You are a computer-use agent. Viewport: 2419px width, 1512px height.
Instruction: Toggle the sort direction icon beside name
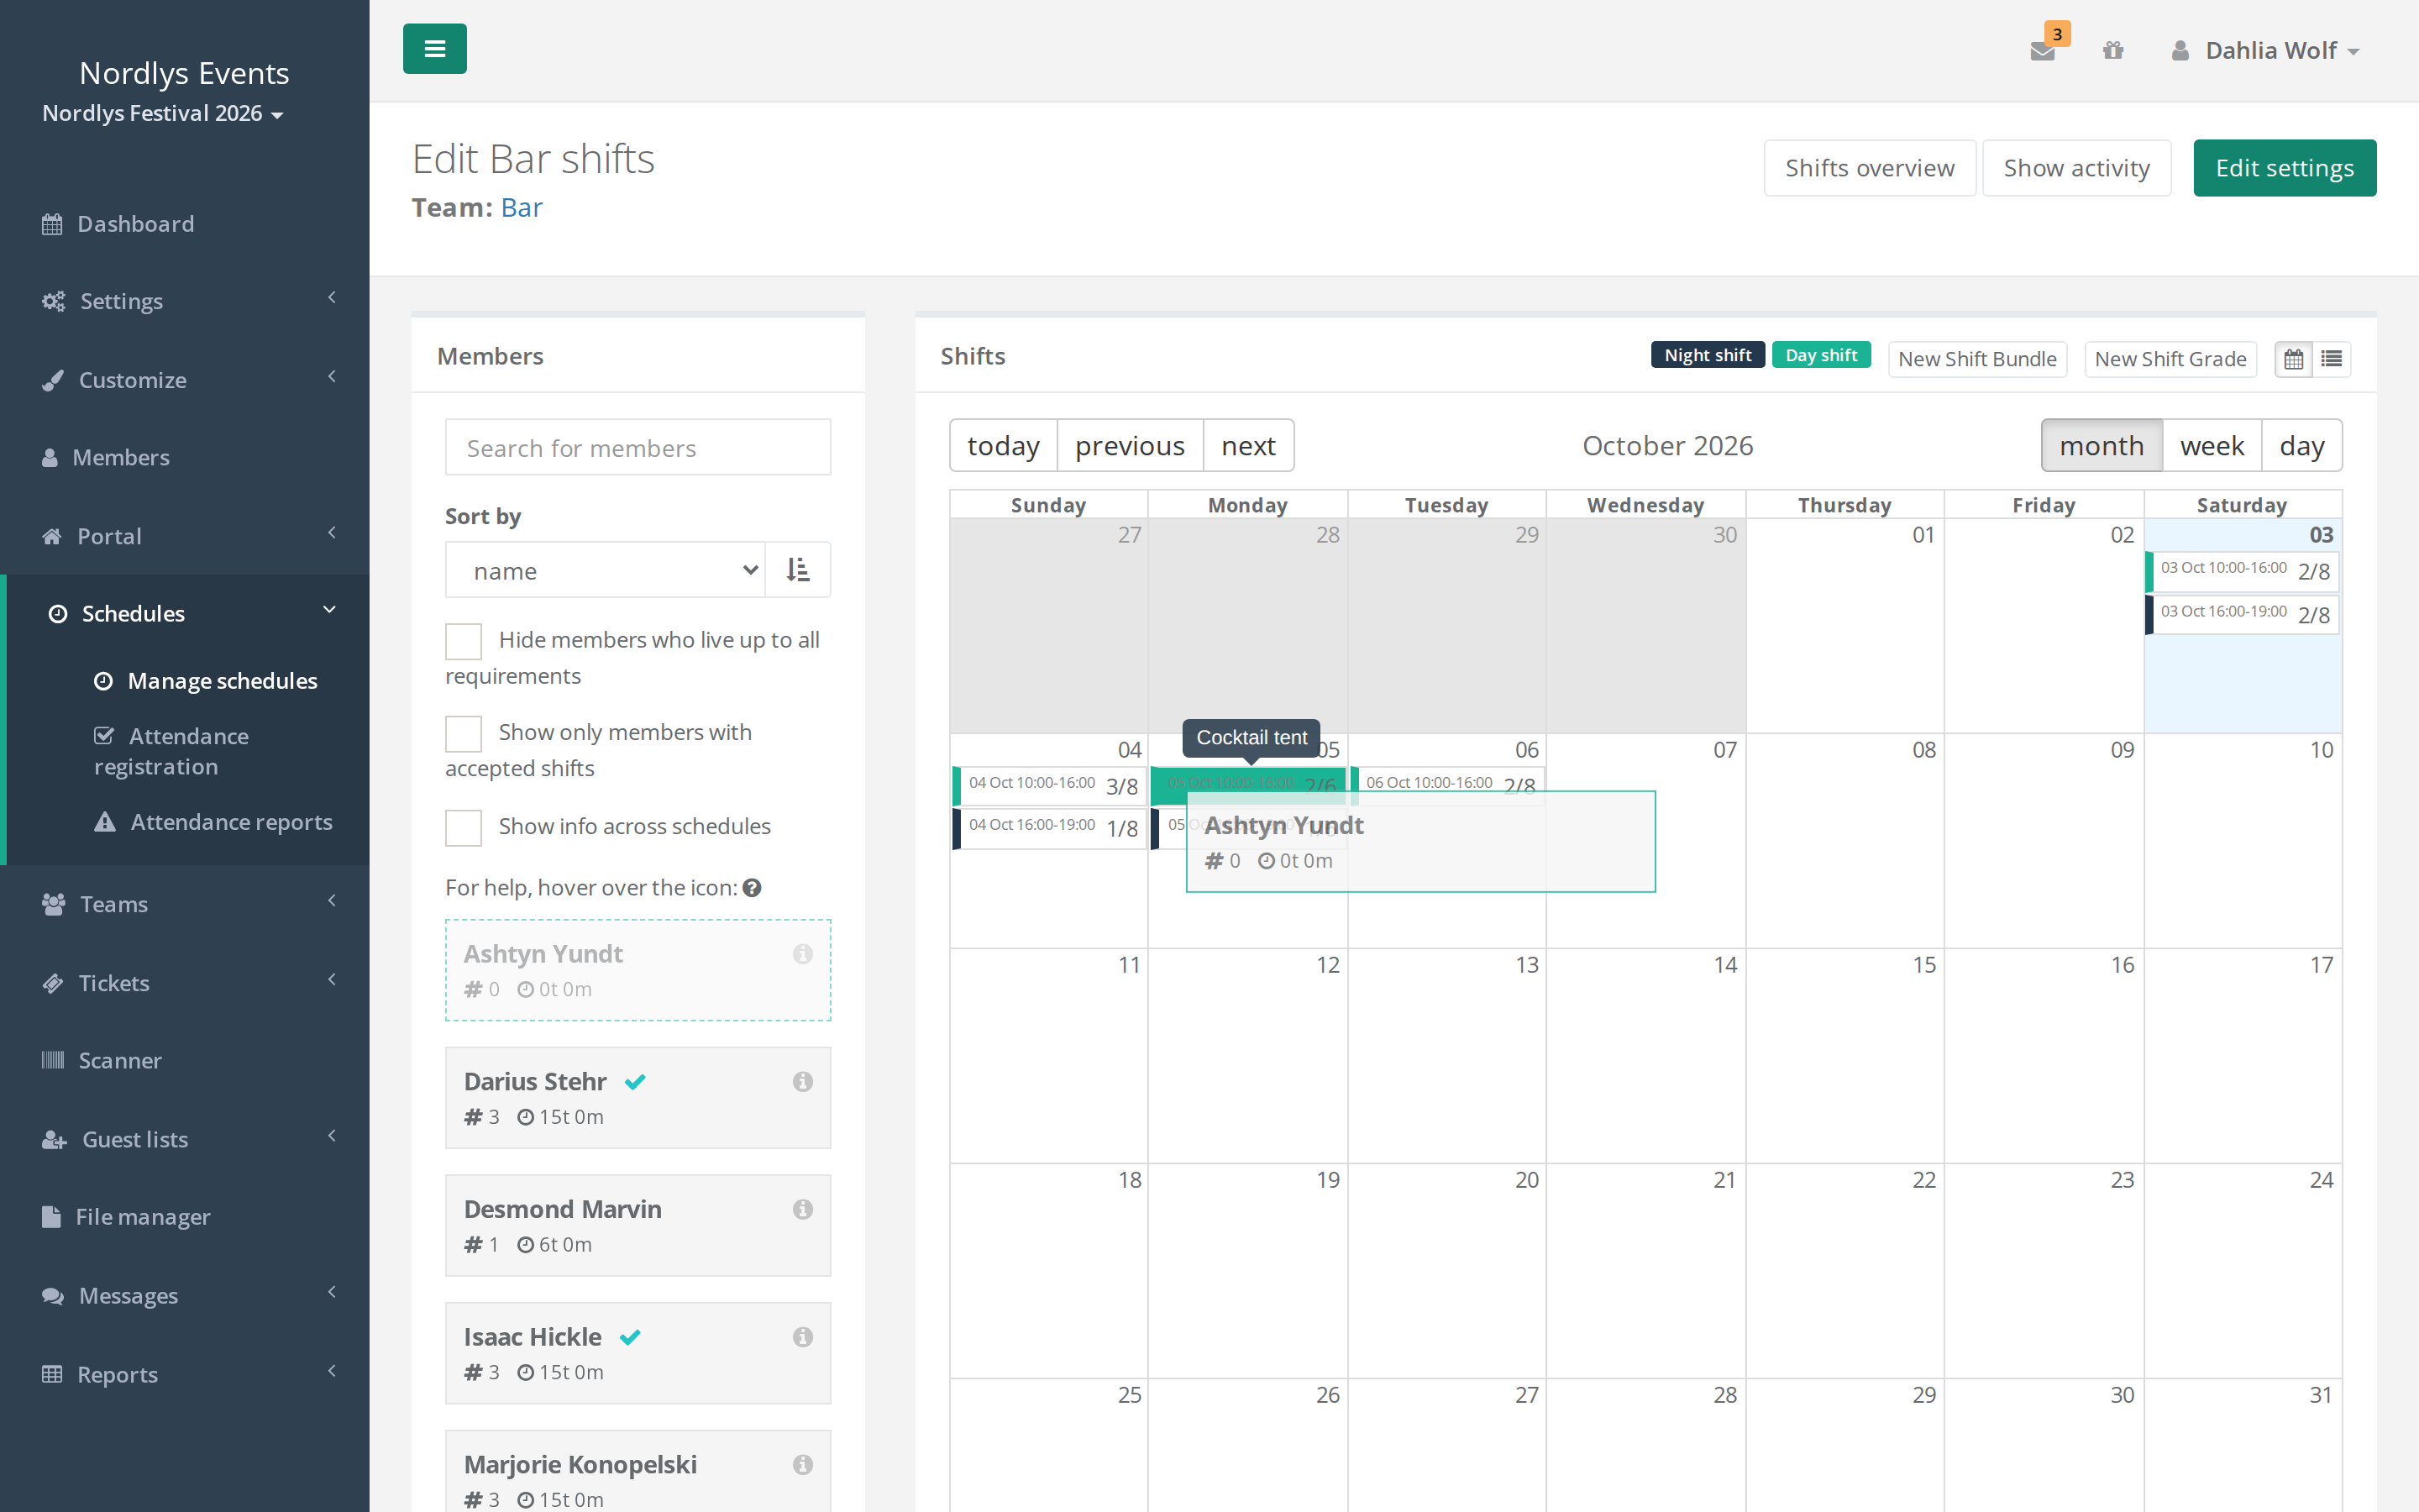coord(798,570)
